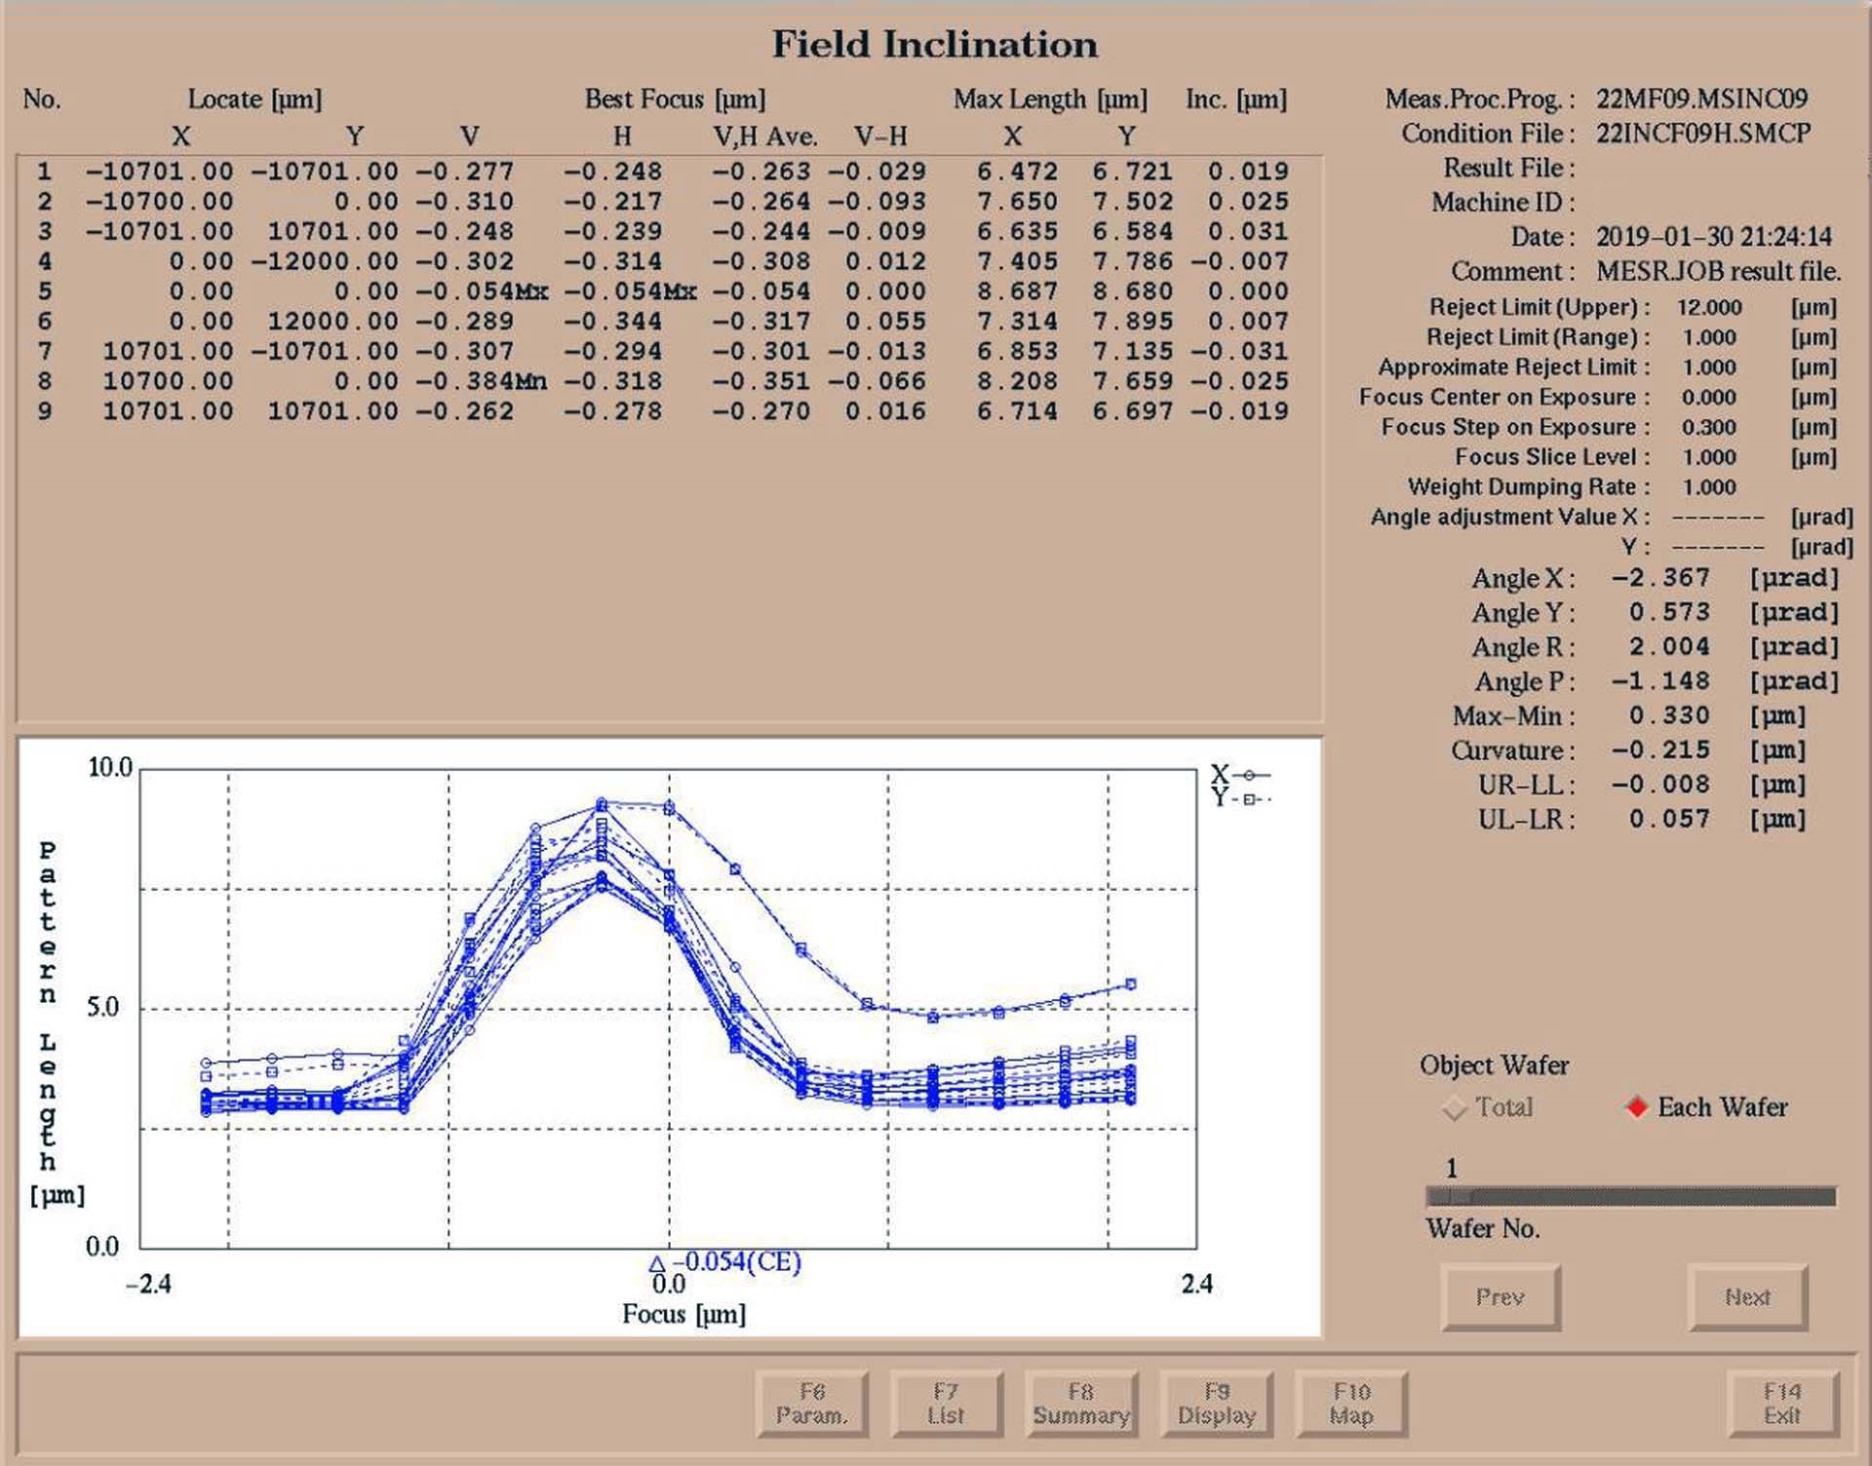Click the -0.054(CE) focus marker triangle
The height and width of the screenshot is (1466, 1872).
click(656, 1264)
